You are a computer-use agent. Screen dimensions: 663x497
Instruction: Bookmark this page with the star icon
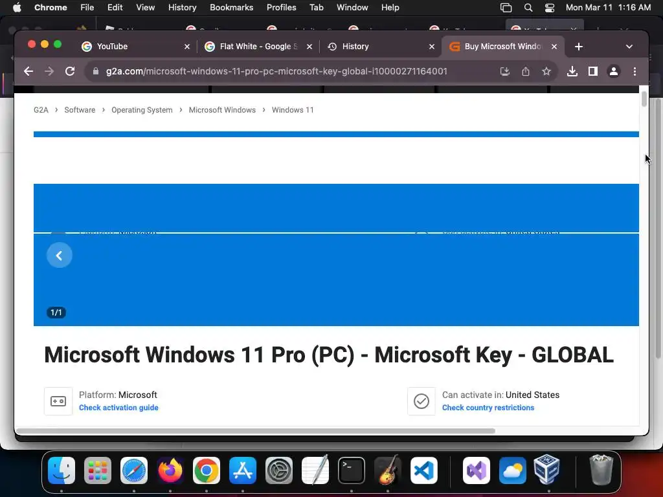point(546,71)
